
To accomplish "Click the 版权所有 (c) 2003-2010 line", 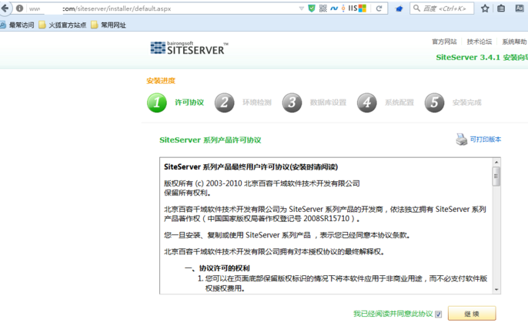I will click(262, 183).
